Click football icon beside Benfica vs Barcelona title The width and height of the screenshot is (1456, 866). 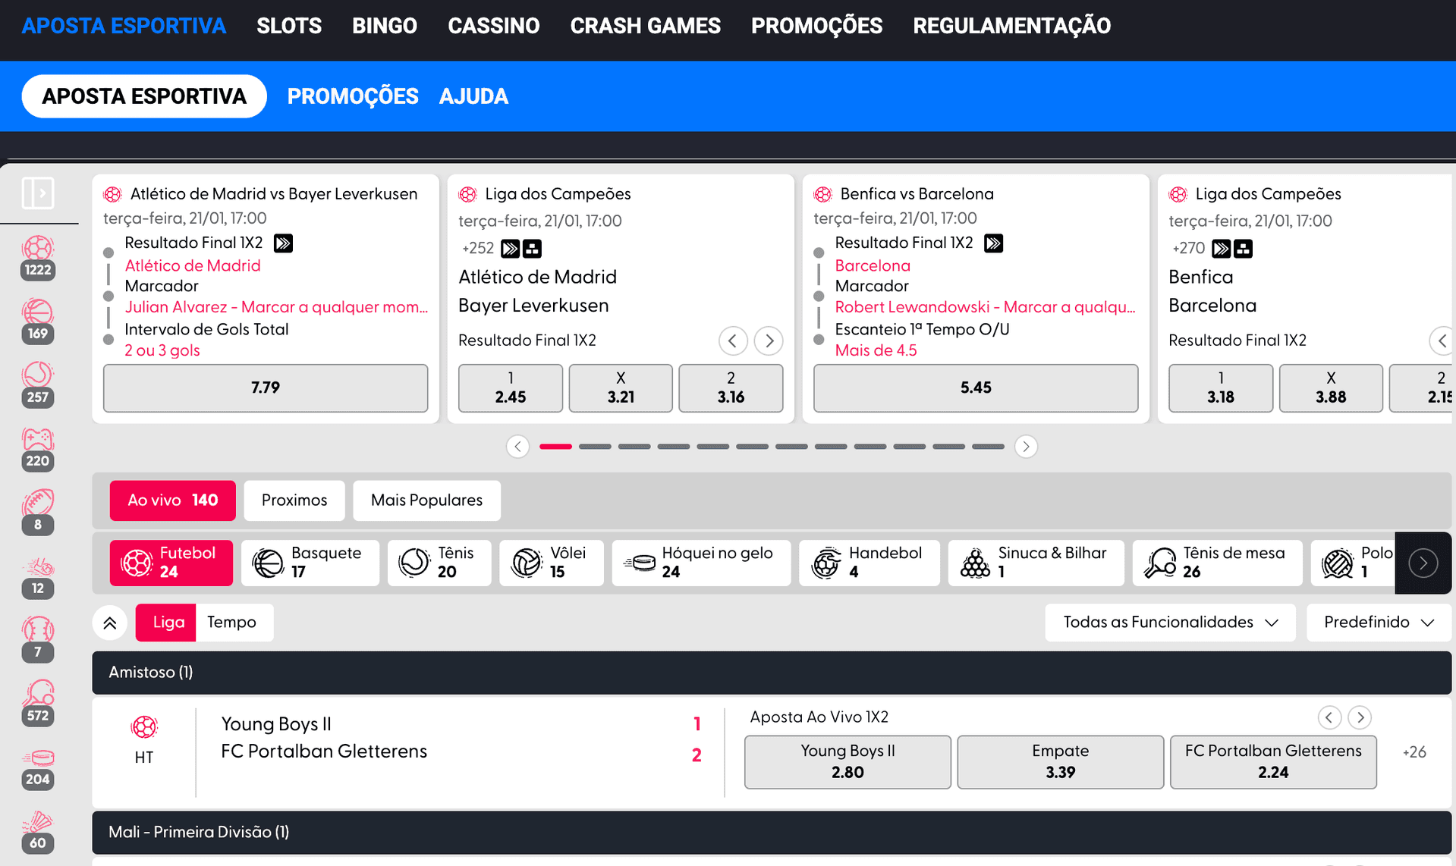[x=823, y=194]
